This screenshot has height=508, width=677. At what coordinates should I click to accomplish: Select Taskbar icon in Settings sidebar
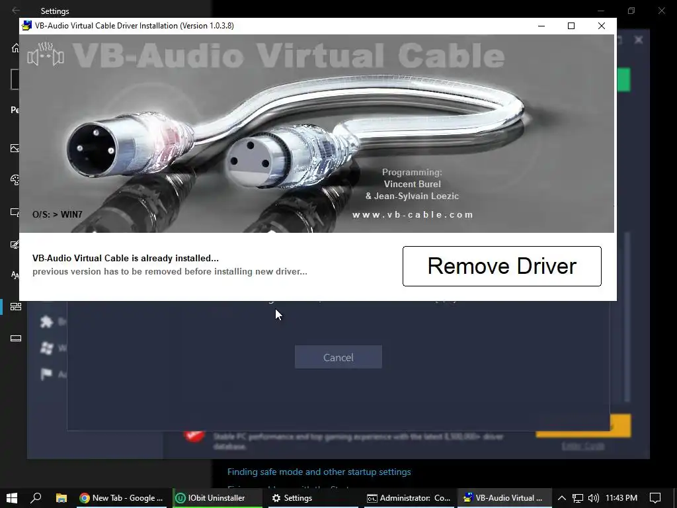point(16,338)
